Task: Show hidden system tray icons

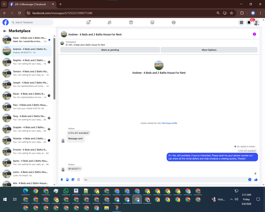Action: [x=231, y=199]
